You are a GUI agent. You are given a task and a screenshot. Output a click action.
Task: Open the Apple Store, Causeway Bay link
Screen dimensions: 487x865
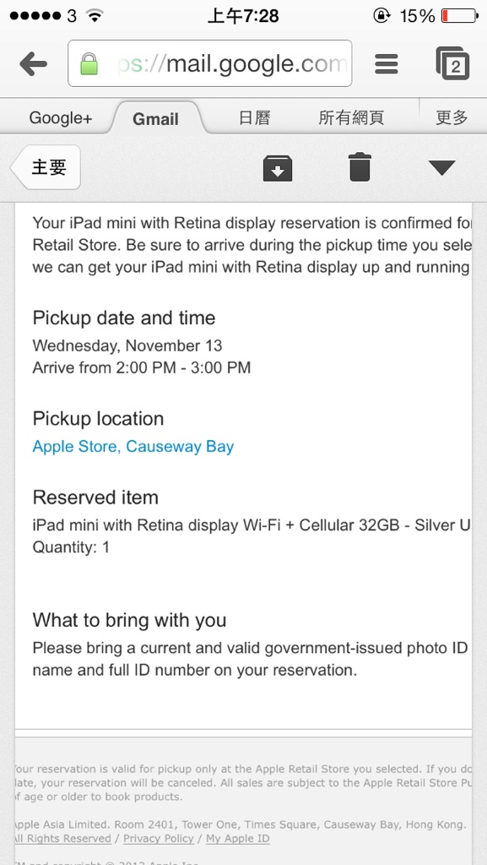[133, 446]
